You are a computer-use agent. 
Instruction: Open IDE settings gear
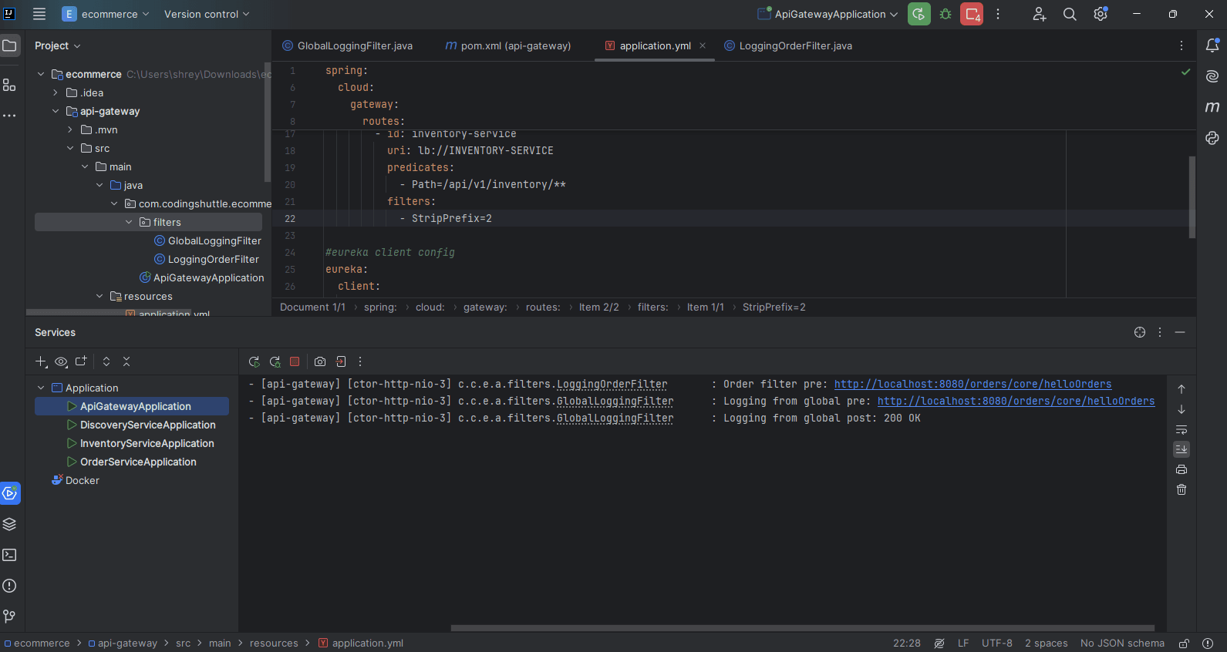coord(1101,14)
